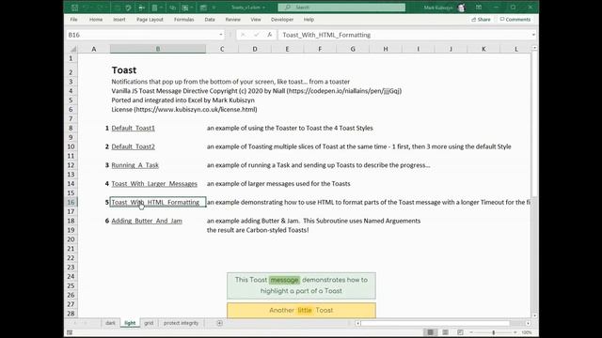
Task: Open the Review ribbon tab
Action: 232,20
